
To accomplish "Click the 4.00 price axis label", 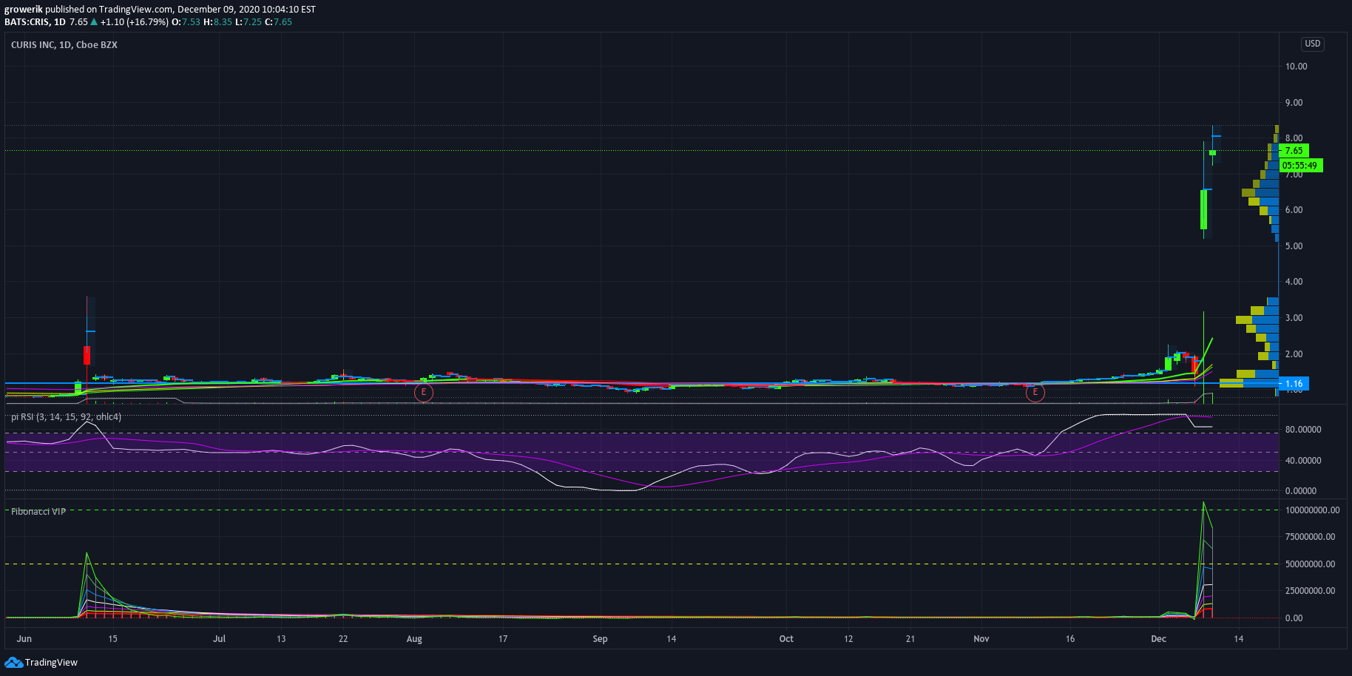I will pos(1294,281).
